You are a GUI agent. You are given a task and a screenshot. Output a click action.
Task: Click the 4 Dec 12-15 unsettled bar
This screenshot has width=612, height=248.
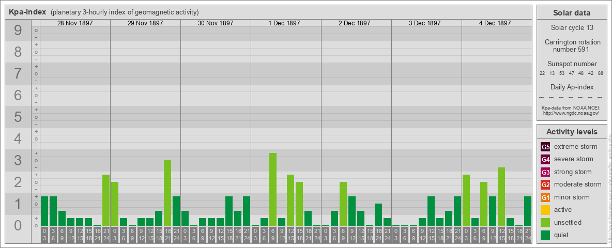coord(501,197)
